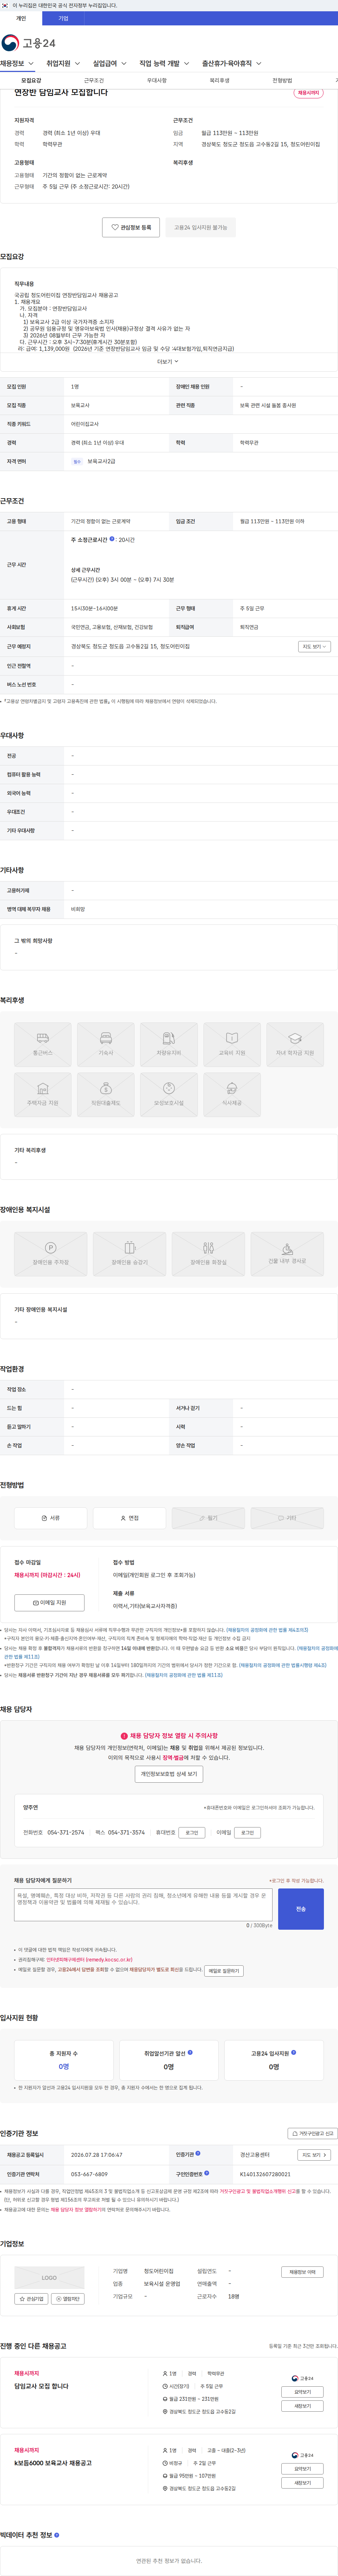This screenshot has width=338, height=2576.
Task: Show info tooltip beside 취업알선기관 알선
Action: 191,2053
